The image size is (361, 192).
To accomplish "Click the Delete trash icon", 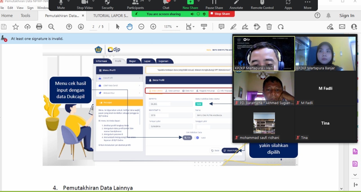I will coord(269,27).
